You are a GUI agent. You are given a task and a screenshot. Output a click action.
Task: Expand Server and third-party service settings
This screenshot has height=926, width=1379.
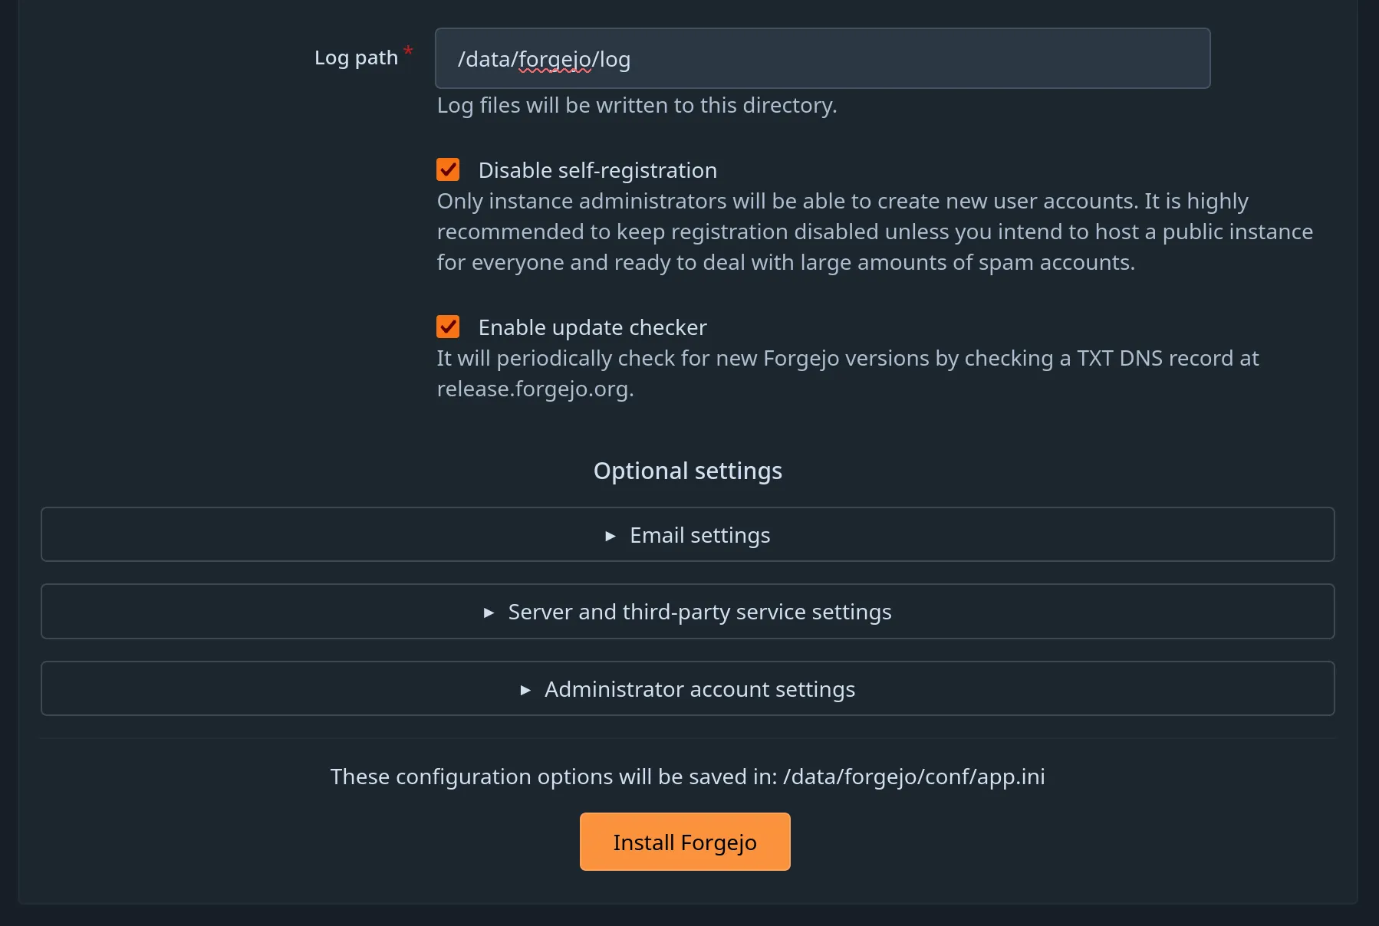click(687, 611)
